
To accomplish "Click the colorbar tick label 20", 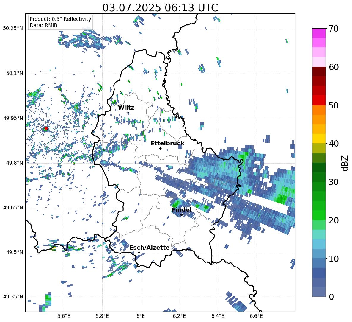I will [x=334, y=220].
